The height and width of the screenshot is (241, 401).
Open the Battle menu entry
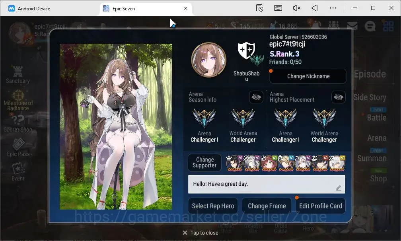pyautogui.click(x=377, y=118)
